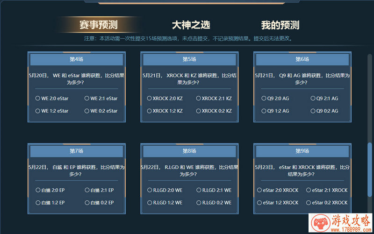Select 白鲨 2:0 EP prediction
This screenshot has height=234, width=374.
[x=38, y=191]
